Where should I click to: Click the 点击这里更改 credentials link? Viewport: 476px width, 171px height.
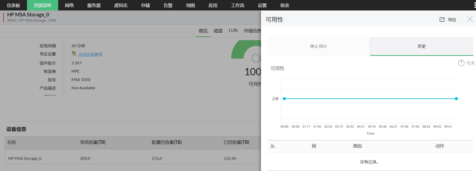[90, 55]
